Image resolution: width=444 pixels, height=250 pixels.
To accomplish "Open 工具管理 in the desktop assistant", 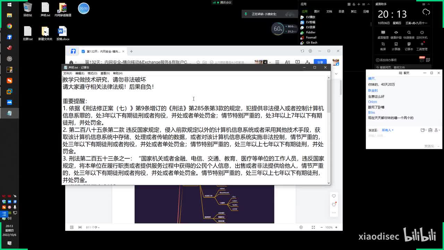I will click(422, 46).
